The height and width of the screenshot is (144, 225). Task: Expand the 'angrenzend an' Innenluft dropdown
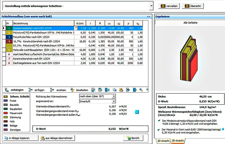[114, 101]
